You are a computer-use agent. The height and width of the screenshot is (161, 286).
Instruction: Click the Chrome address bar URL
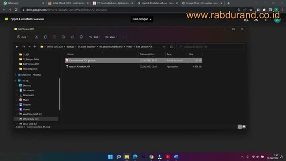point(67,10)
